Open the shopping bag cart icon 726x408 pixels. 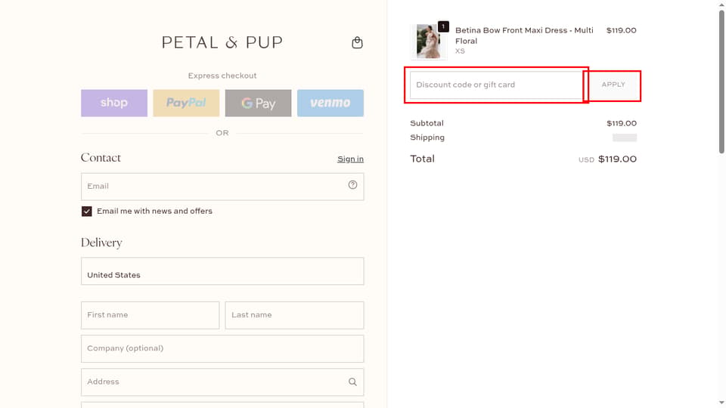[x=357, y=42]
